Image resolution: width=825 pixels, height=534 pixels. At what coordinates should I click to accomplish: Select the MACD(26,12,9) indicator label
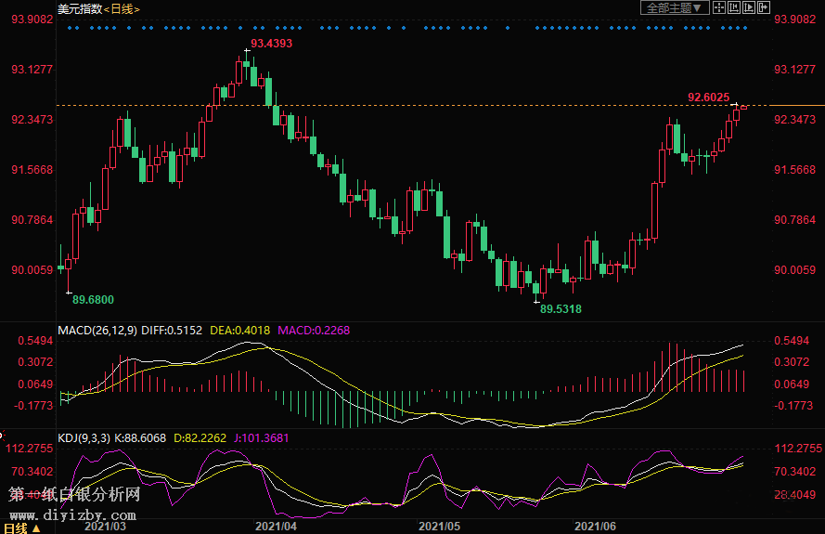click(97, 330)
